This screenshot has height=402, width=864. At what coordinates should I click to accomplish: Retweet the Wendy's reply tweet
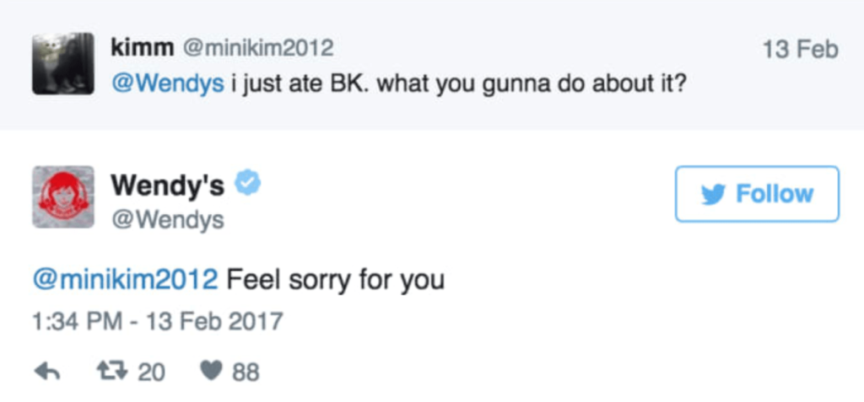click(x=111, y=372)
